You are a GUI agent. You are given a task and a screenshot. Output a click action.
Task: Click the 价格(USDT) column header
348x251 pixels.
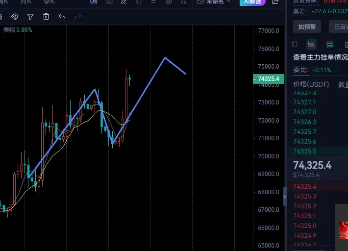pos(311,84)
